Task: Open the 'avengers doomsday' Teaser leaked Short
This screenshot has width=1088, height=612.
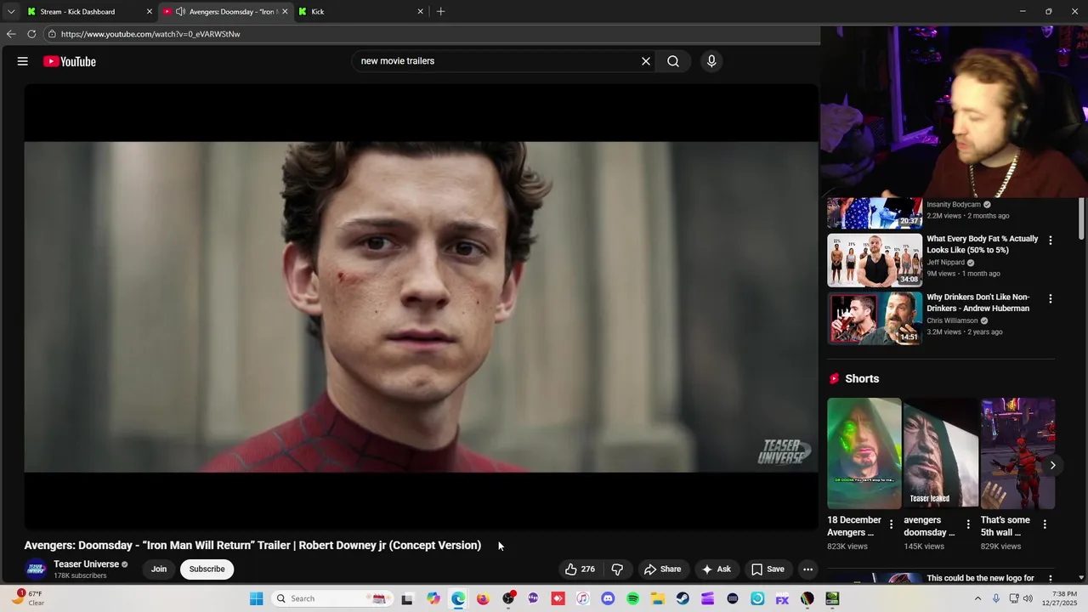Action: pos(941,453)
